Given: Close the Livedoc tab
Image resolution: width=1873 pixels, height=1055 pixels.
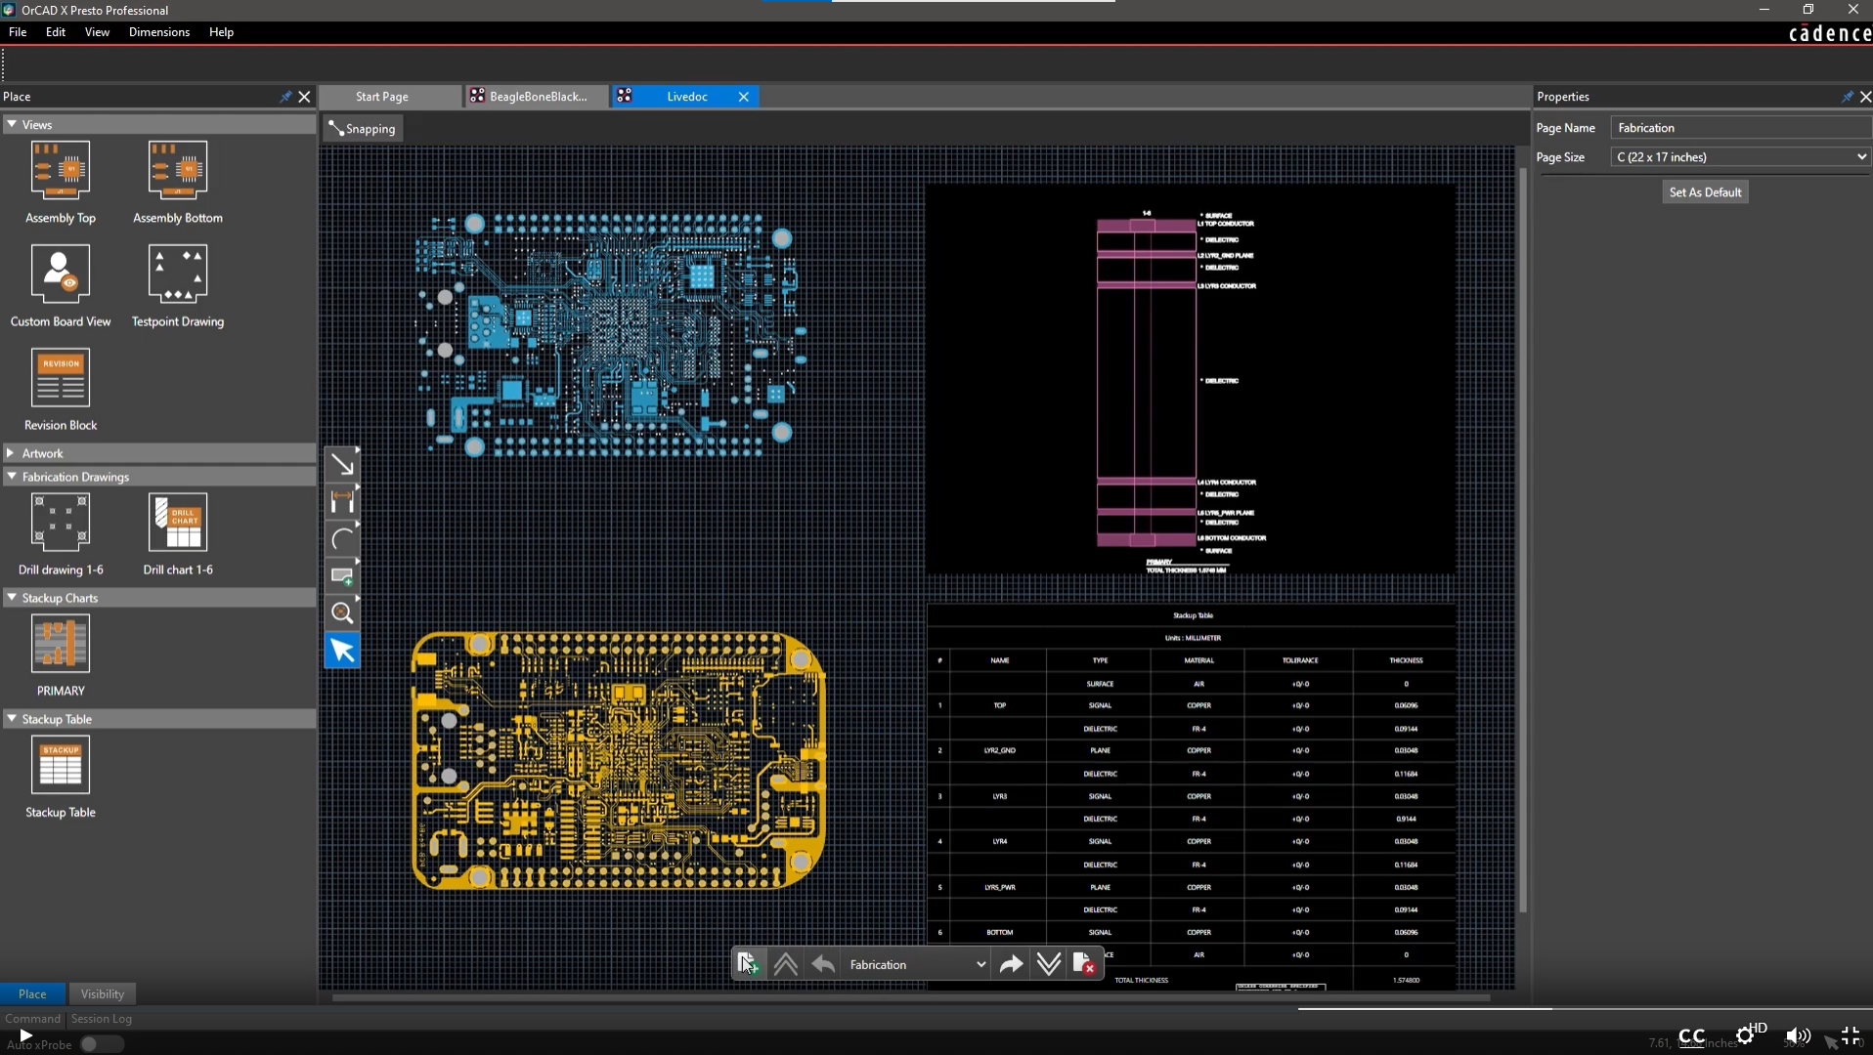Looking at the screenshot, I should tap(743, 97).
